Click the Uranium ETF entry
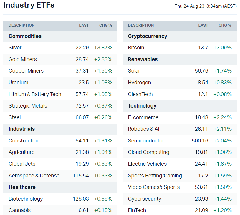Image resolution: width=240 pixels, height=215 pixels. [18, 83]
